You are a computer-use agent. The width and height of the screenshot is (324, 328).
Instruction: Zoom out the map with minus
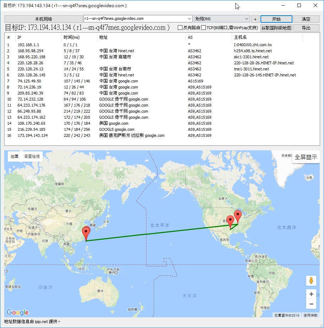coord(311,304)
